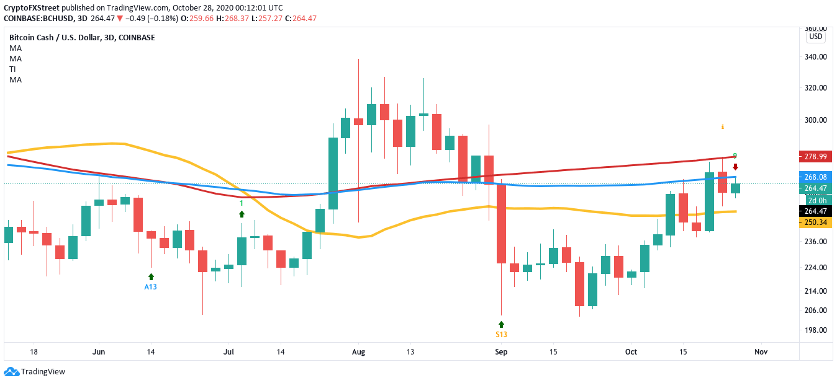
Task: Click the green up arrow above S13
Action: 501,324
